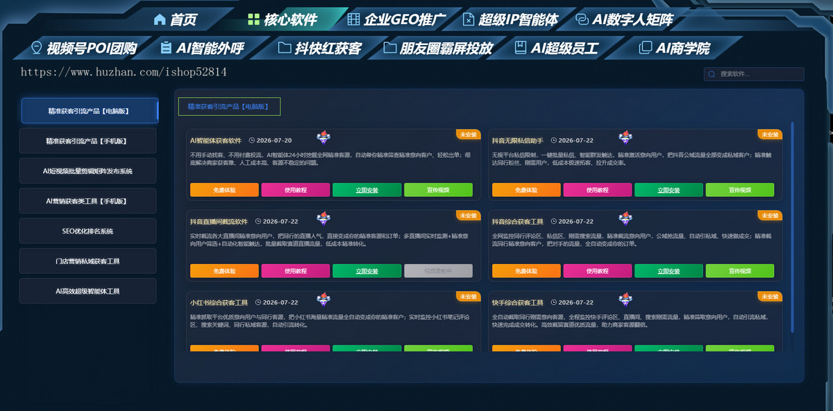Image resolution: width=833 pixels, height=411 pixels.
Task: Focus the 搜索软件 search field
Action: [754, 74]
